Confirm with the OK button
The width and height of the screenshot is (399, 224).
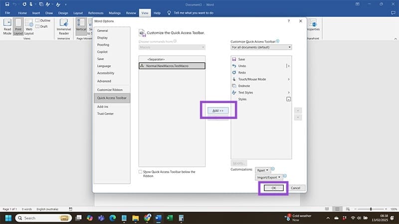(273, 188)
